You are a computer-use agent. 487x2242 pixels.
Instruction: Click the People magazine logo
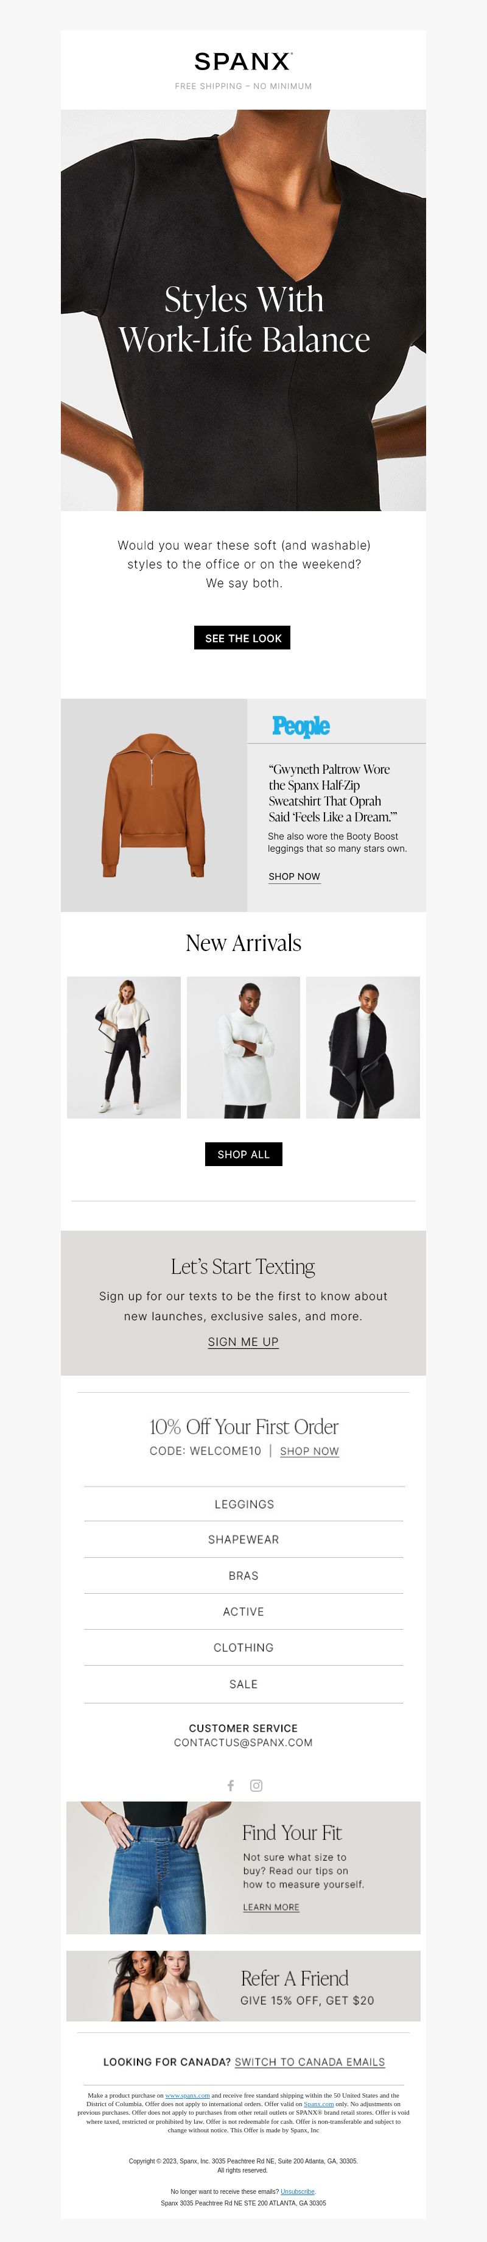coord(301,726)
